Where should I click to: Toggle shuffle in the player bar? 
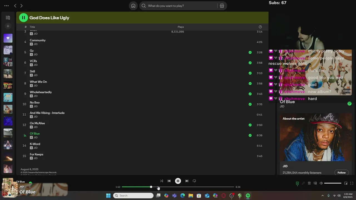click(162, 181)
